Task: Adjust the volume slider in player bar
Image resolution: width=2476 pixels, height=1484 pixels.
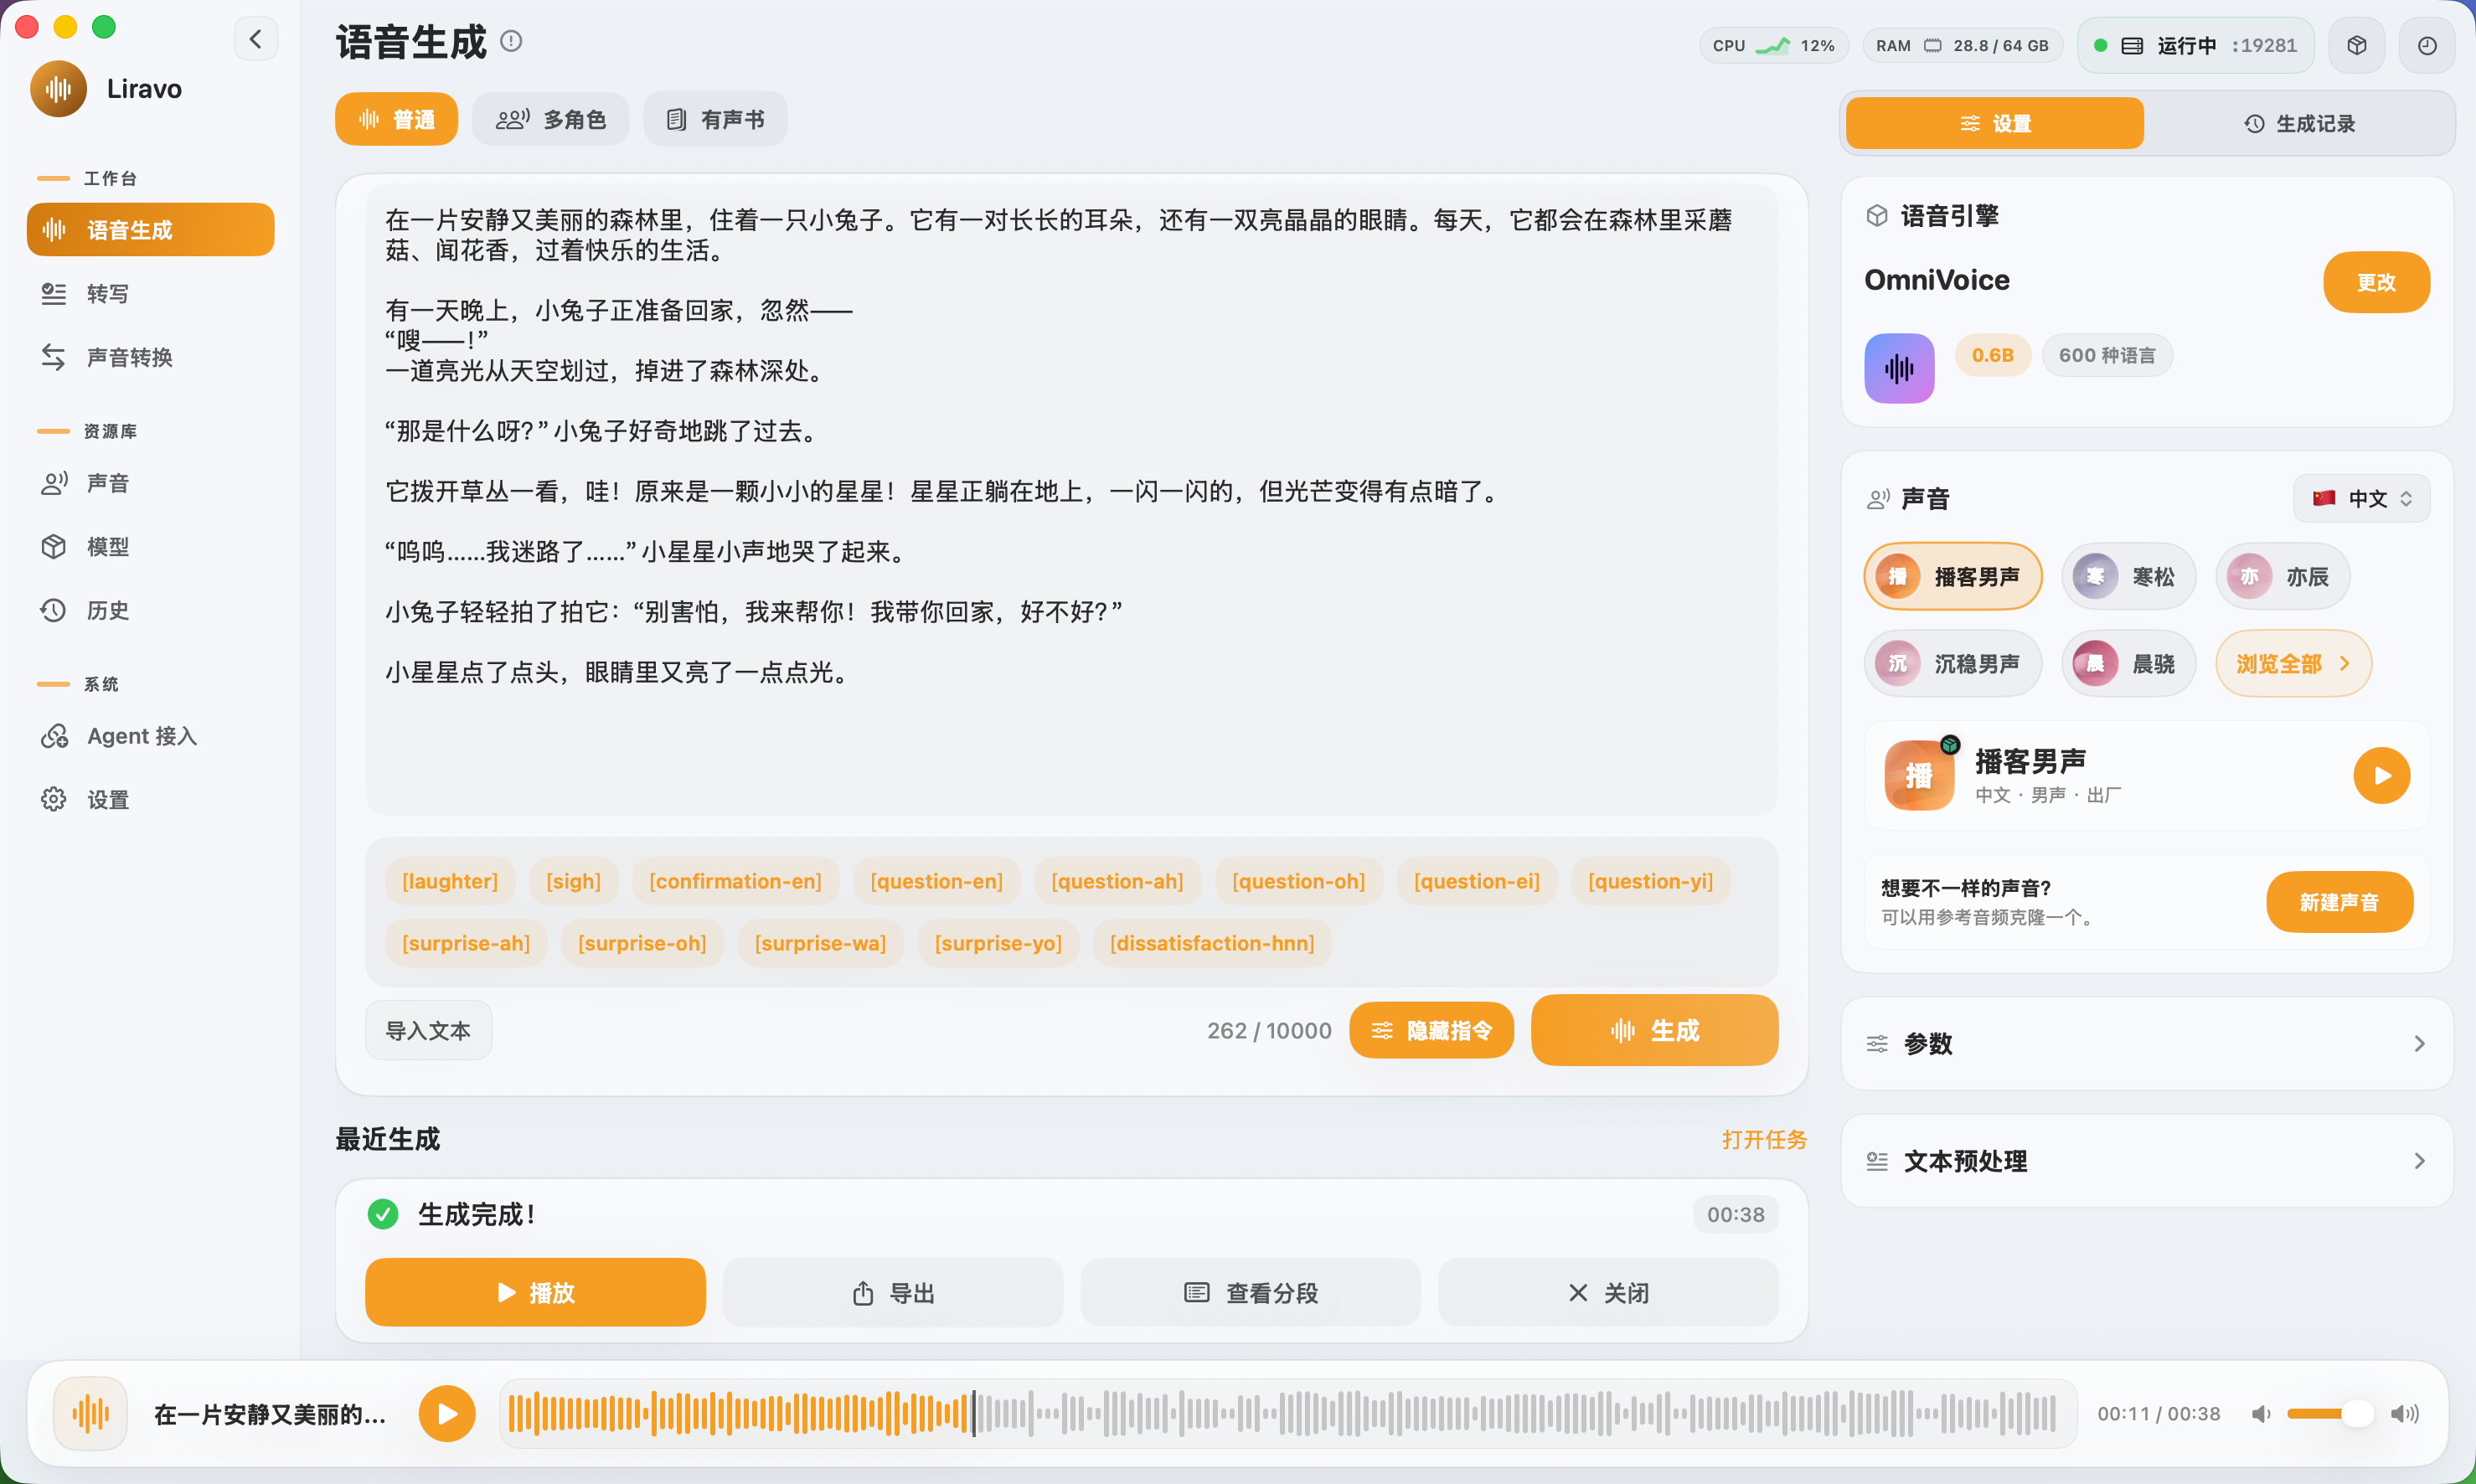Action: pos(2330,1414)
